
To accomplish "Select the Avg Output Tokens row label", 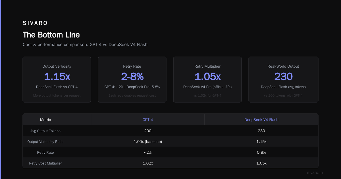I will click(x=45, y=131).
